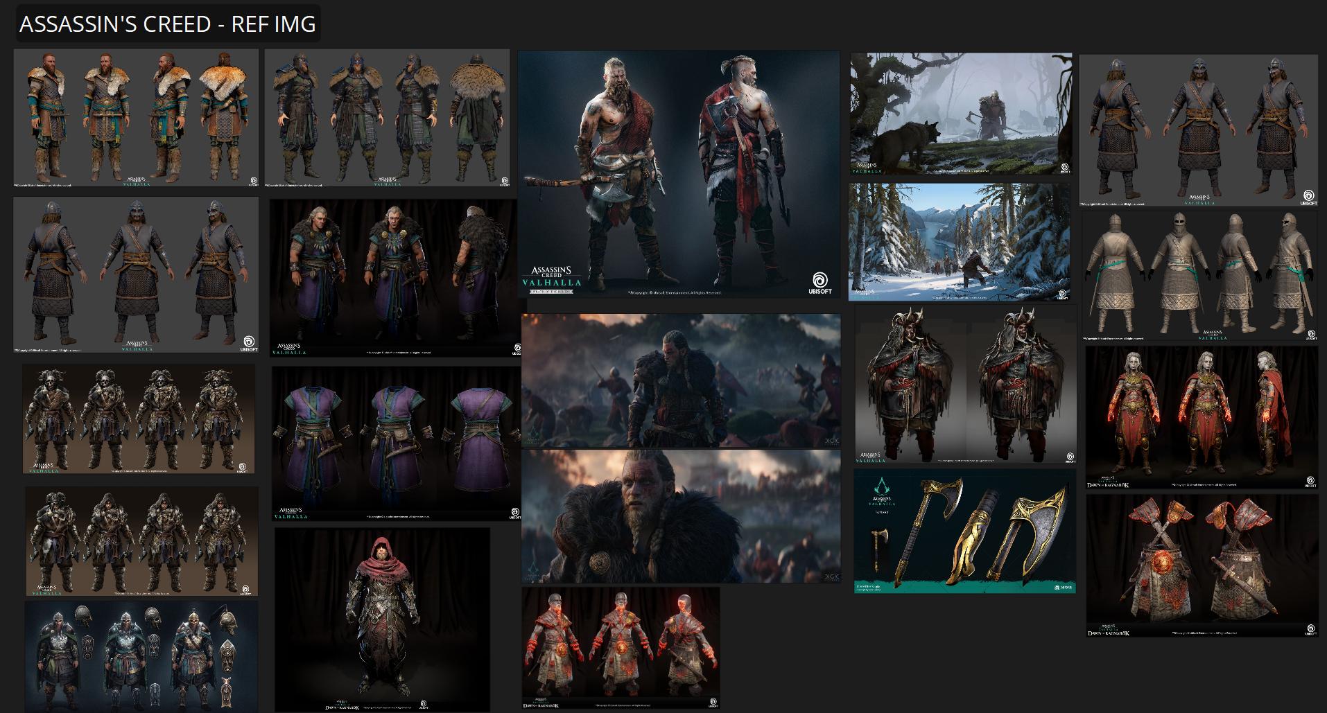Open the horned heavy warrior concept pair
This screenshot has height=713, width=1327.
pos(966,385)
